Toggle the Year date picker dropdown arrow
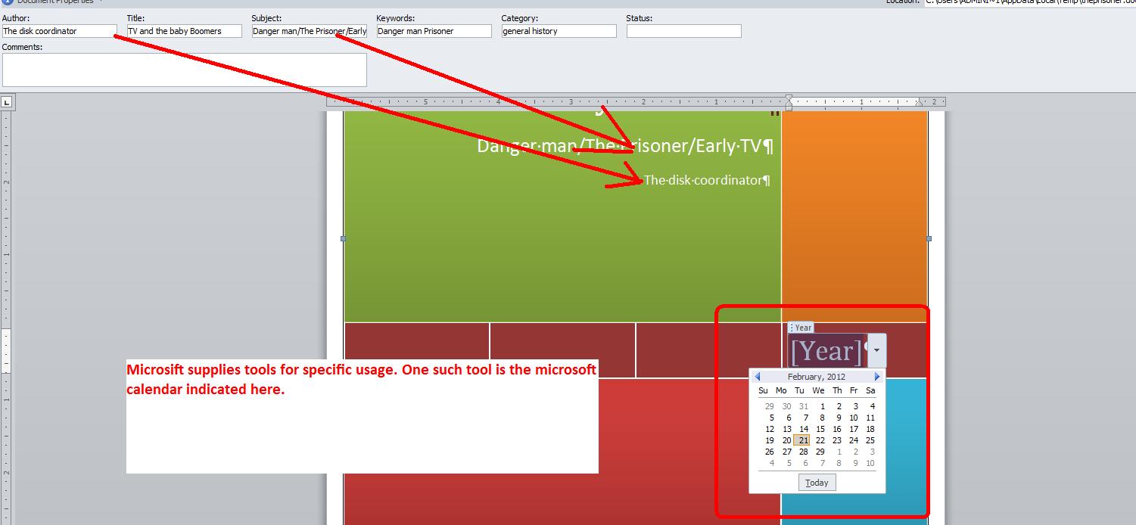1136x525 pixels. tap(876, 350)
